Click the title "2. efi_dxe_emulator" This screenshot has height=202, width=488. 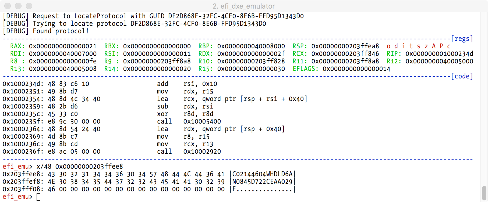244,6
